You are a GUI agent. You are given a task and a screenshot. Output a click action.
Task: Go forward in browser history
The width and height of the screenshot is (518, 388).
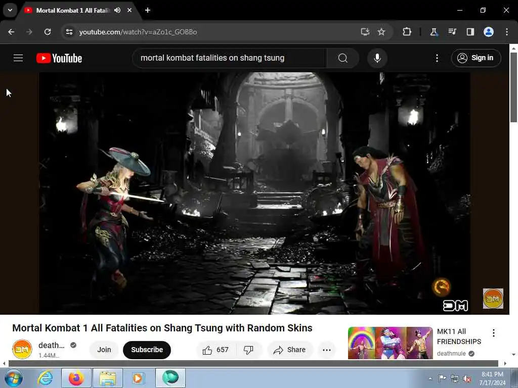29,32
